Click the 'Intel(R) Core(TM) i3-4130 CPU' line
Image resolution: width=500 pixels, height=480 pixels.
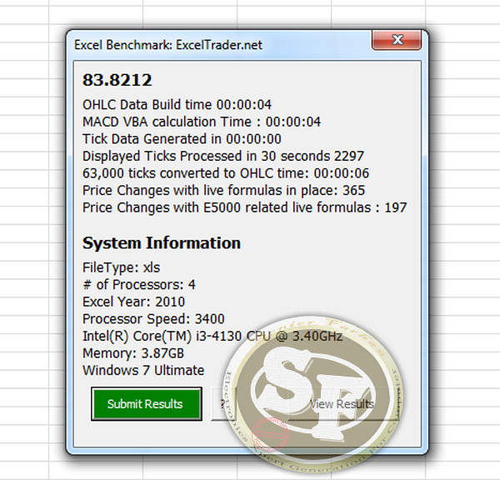pos(212,336)
